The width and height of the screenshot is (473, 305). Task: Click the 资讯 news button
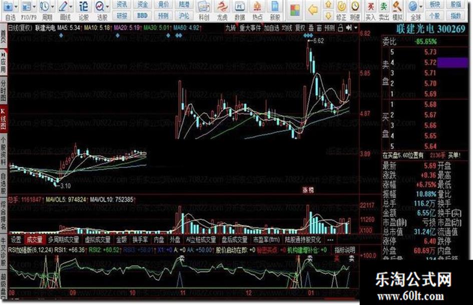click(122, 4)
